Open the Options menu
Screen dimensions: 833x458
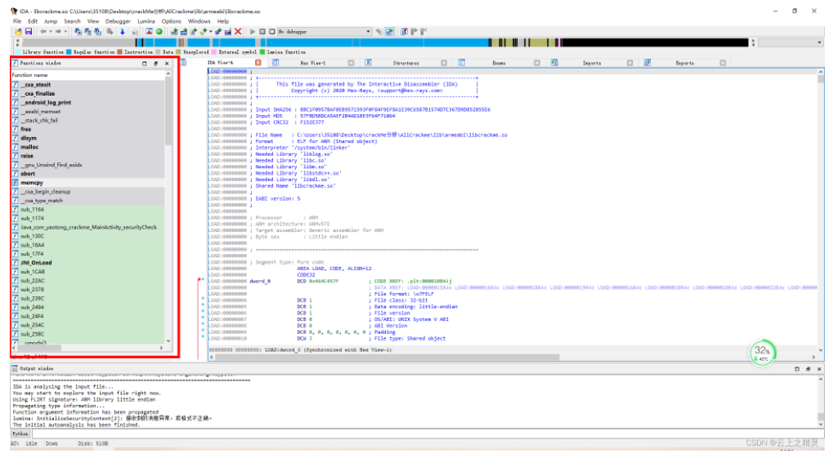[x=171, y=21]
